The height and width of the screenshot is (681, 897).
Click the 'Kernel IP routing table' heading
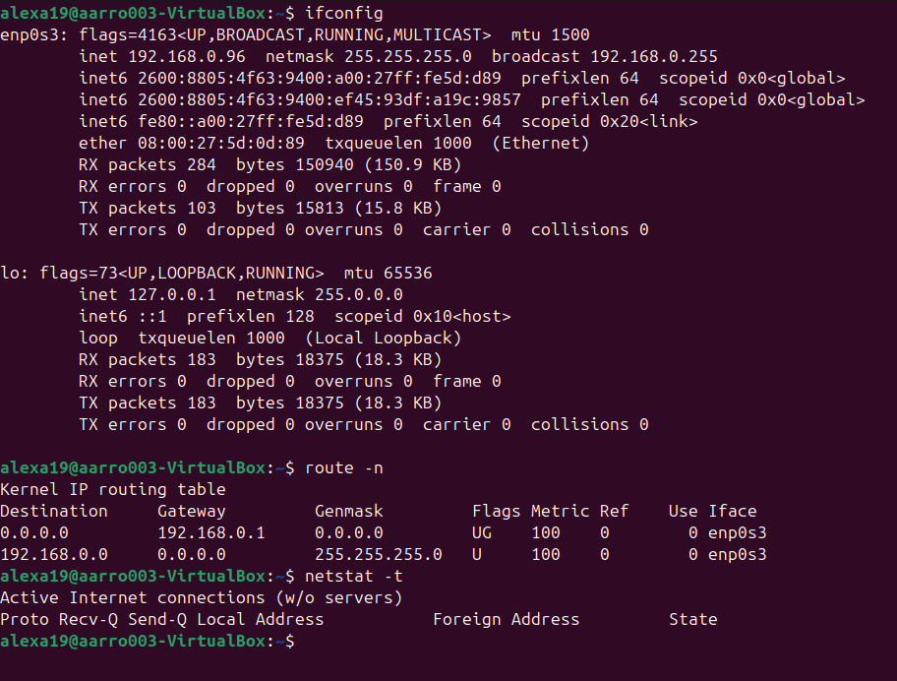tap(113, 489)
